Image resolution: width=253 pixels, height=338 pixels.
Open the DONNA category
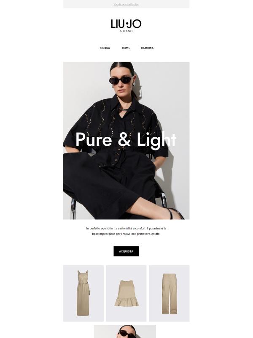[x=105, y=48]
